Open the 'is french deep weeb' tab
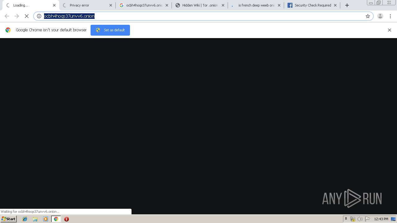 point(256,5)
